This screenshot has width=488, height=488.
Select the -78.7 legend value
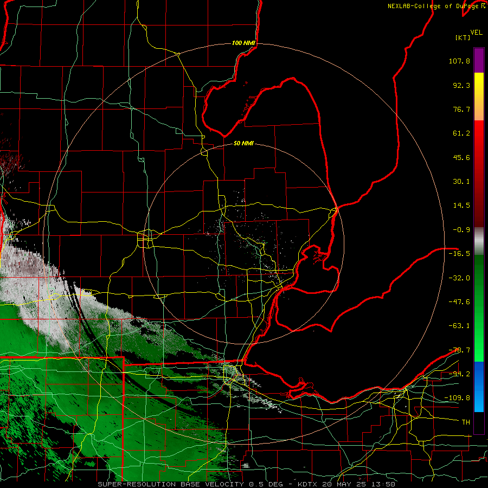pos(459,350)
